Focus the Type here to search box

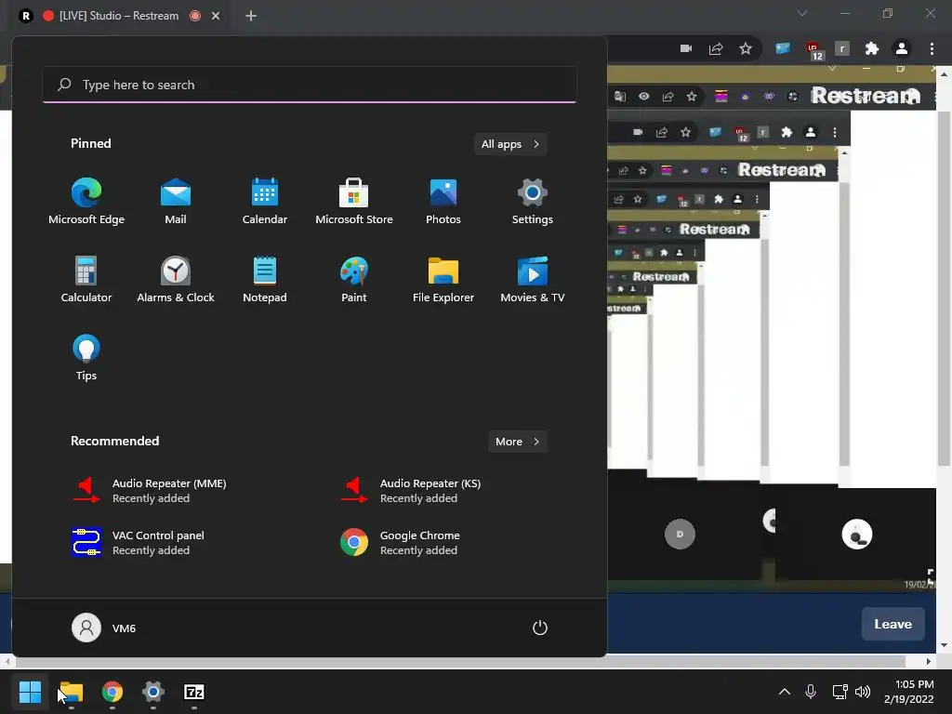point(310,85)
